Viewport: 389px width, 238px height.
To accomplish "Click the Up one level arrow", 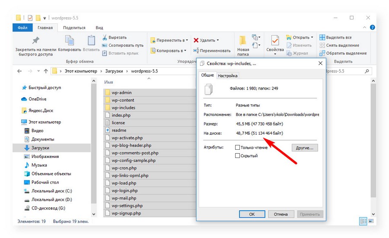I will pyautogui.click(x=46, y=71).
